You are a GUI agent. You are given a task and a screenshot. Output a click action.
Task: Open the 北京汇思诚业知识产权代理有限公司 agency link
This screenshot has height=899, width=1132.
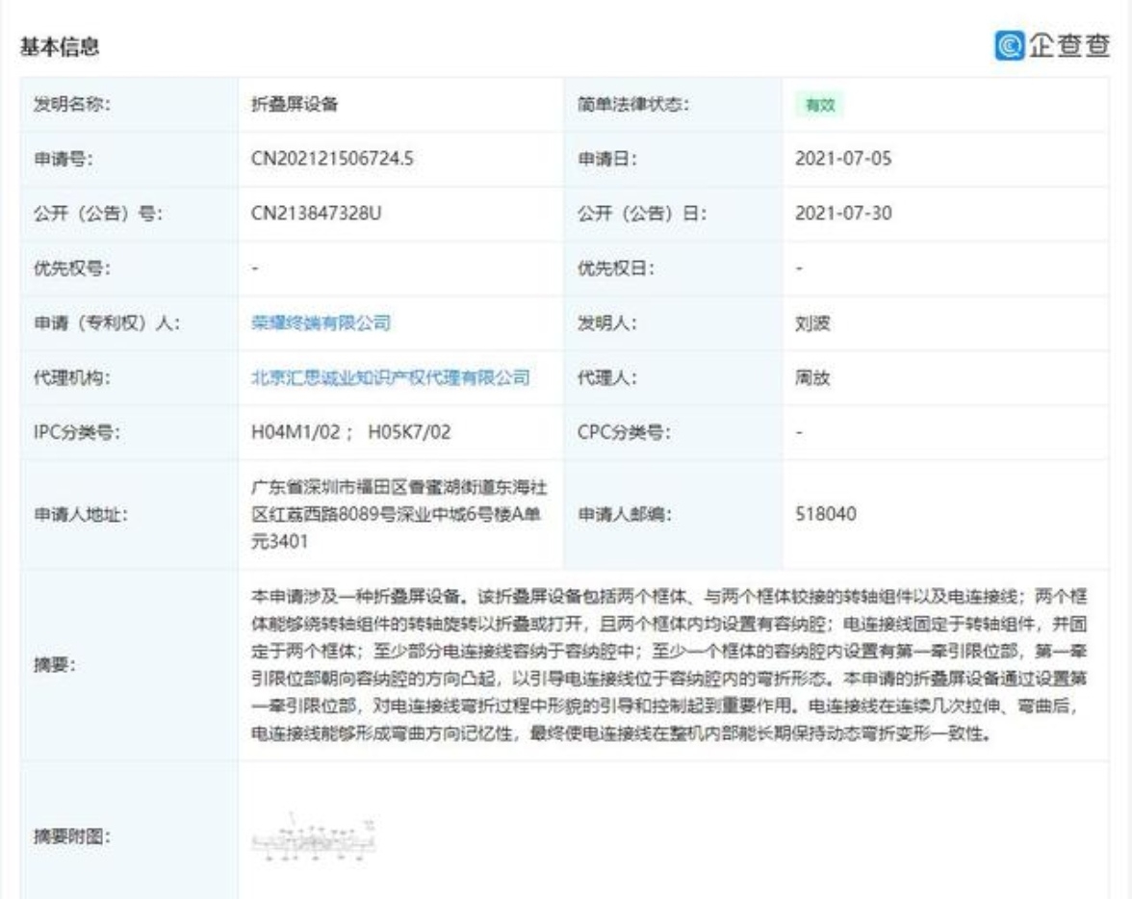(x=391, y=377)
